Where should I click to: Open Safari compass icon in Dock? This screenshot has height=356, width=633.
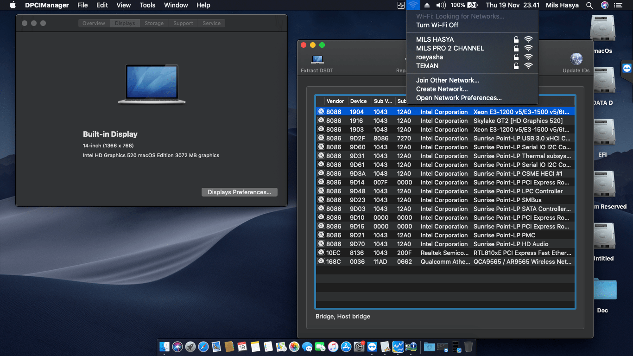pos(203,346)
